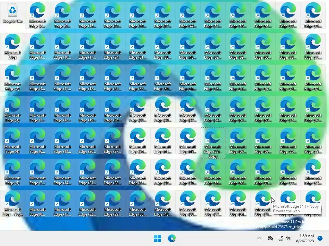Screen dimensions: 329x246
Task: Select the Microsoft Edge (82... shortcut
Action: (x=313, y=110)
